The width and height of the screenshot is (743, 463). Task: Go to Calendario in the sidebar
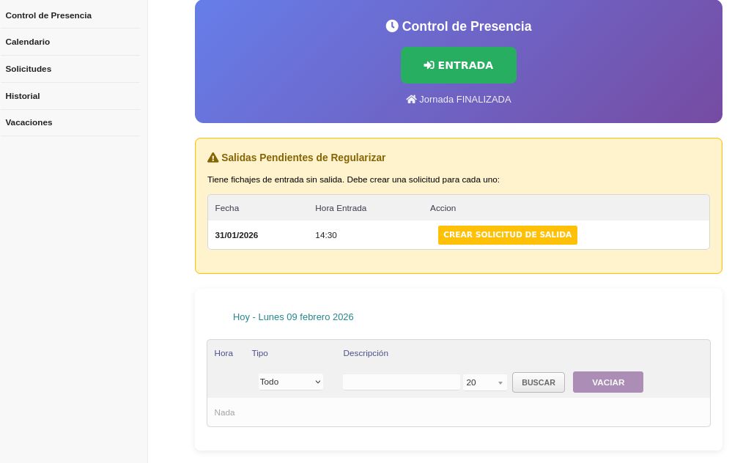pyautogui.click(x=28, y=42)
